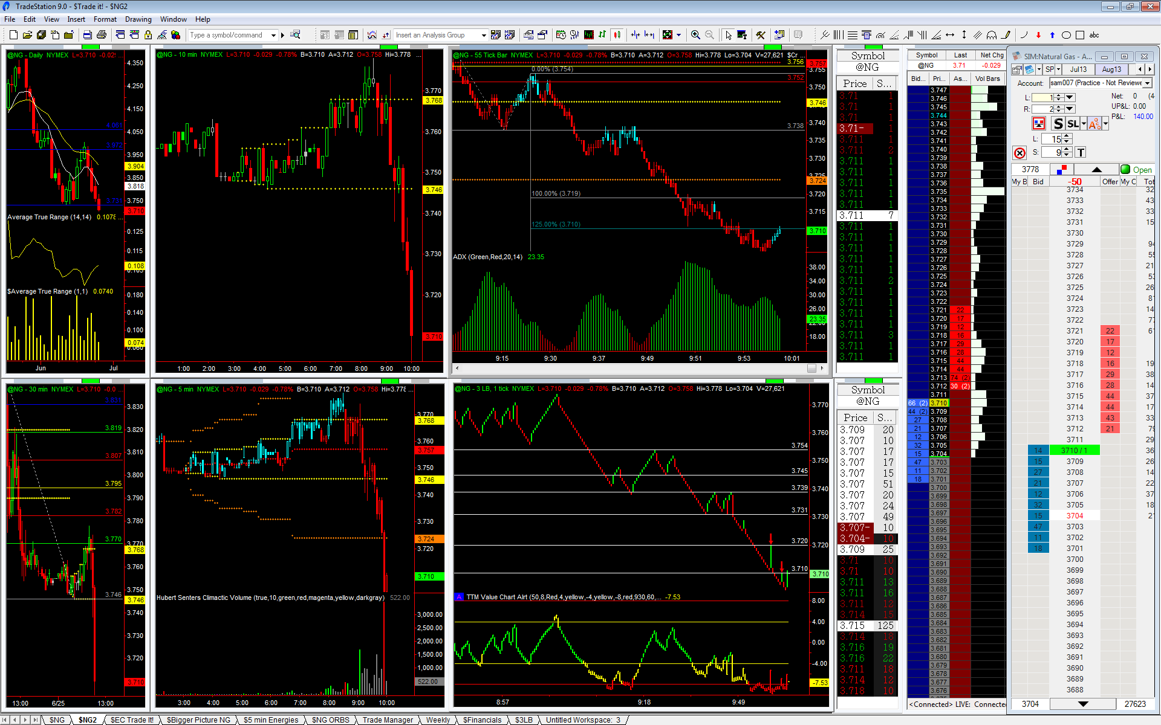Image resolution: width=1161 pixels, height=725 pixels.
Task: Increase the L value 15 stepper
Action: coord(1067,137)
